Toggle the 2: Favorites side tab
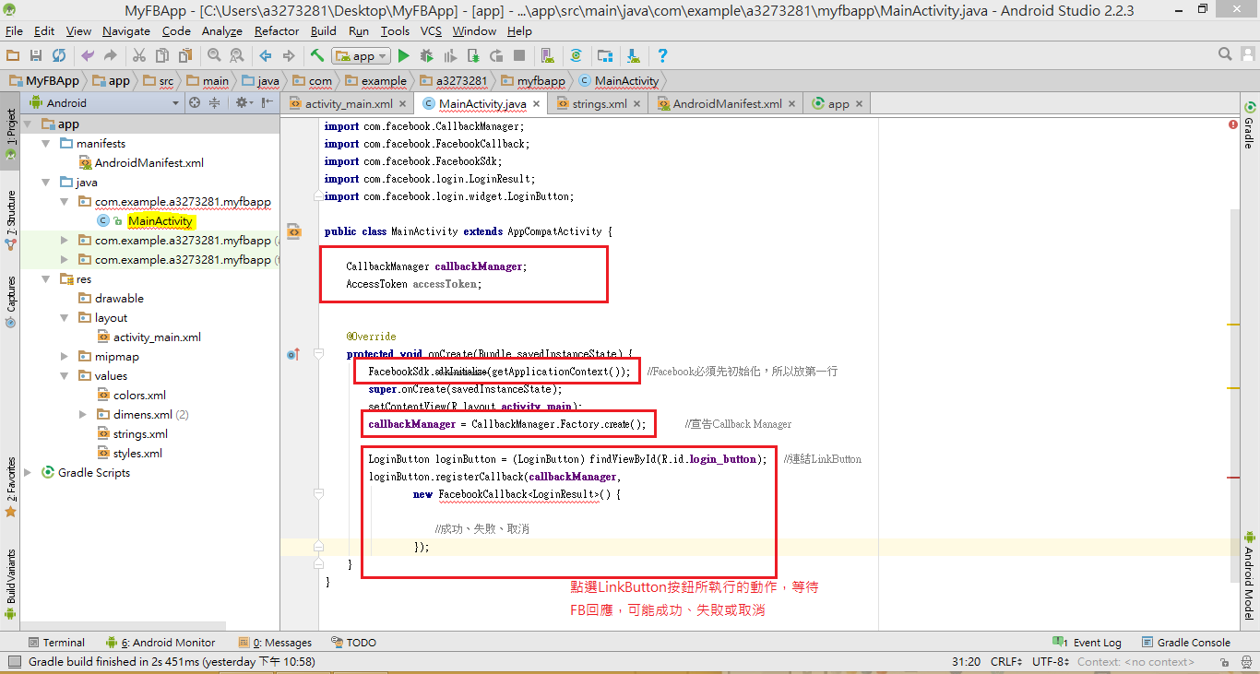 [10, 486]
